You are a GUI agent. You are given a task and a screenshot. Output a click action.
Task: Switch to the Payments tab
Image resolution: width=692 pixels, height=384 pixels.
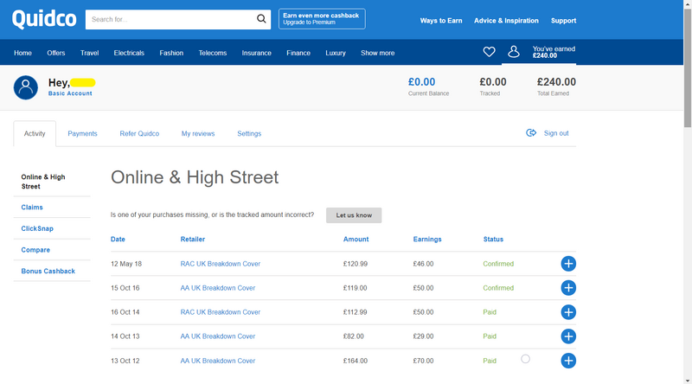82,133
